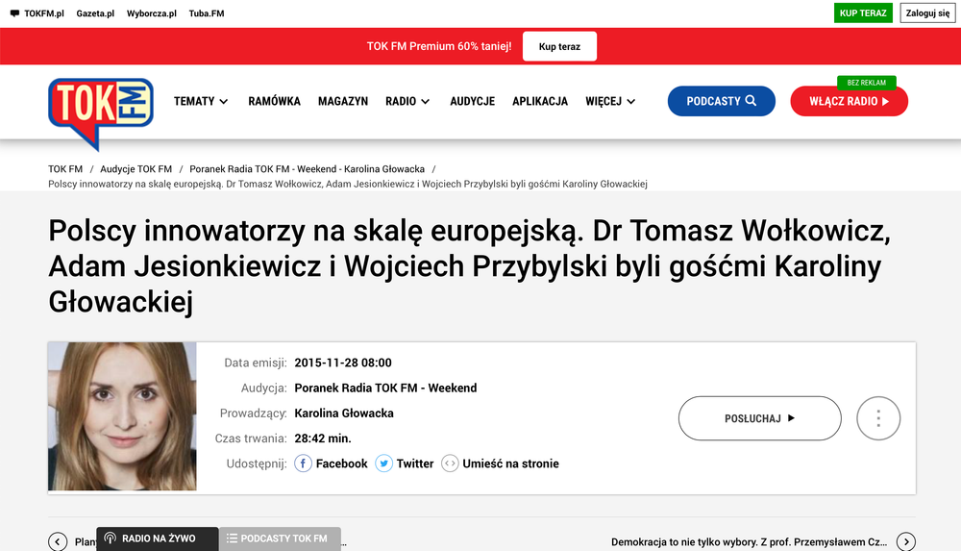Click the Włącz Radio button
The height and width of the screenshot is (551, 961).
click(x=849, y=101)
